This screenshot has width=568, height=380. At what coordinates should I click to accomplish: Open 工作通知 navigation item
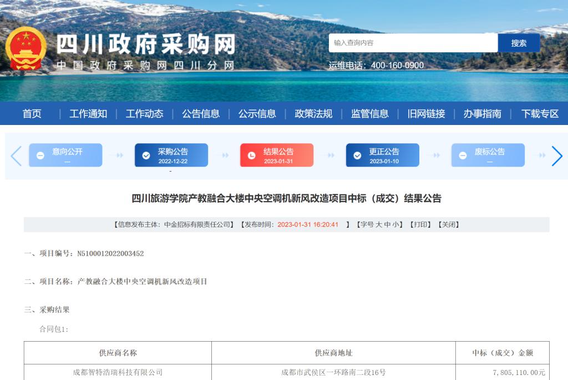click(88, 113)
